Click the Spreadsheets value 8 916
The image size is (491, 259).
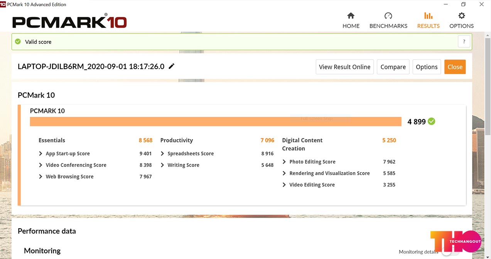(x=267, y=153)
